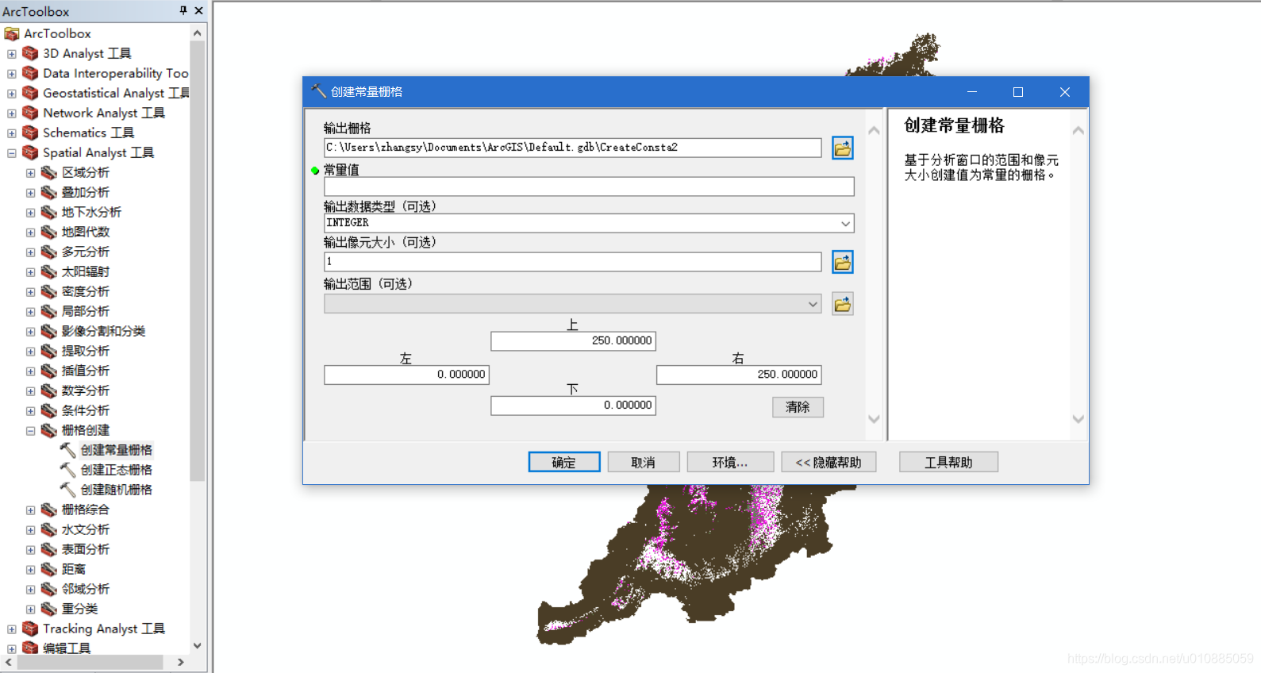Screen dimensions: 1261x673
Task: Select 创建正态栅格 hammer tool icon
Action: click(x=68, y=470)
